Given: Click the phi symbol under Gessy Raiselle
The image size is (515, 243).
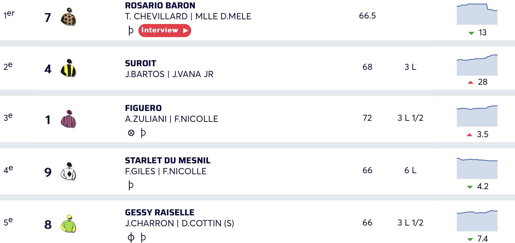Looking at the screenshot, I should [x=131, y=238].
